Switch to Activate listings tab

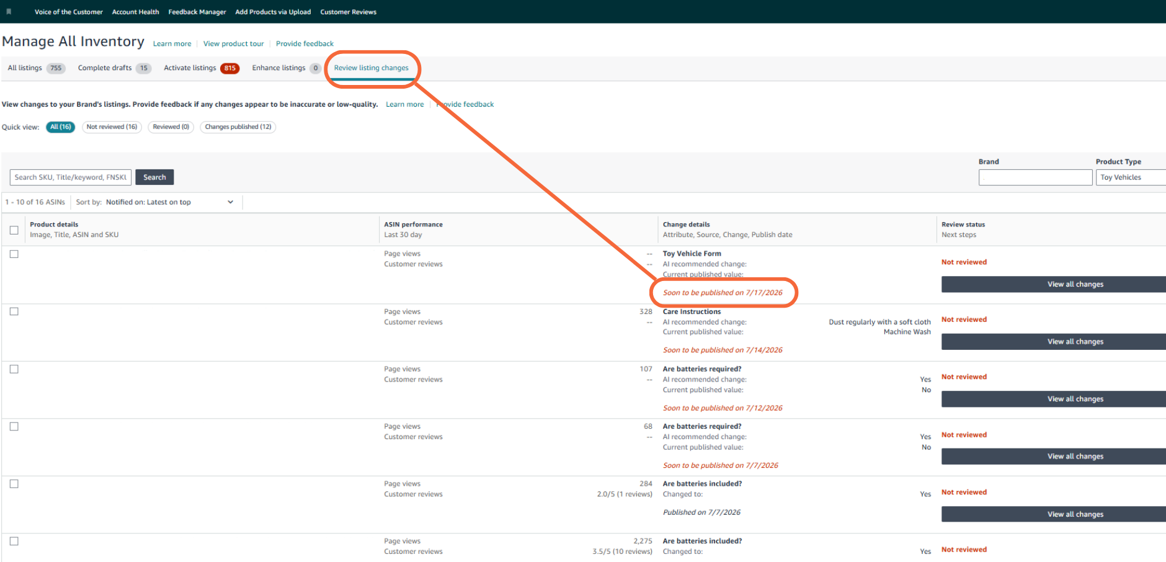pos(201,68)
